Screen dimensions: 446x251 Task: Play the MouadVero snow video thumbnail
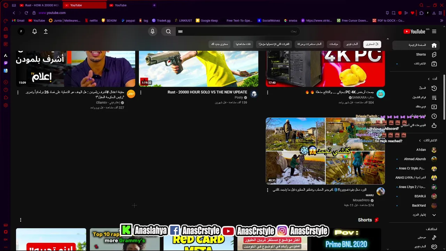(x=325, y=151)
